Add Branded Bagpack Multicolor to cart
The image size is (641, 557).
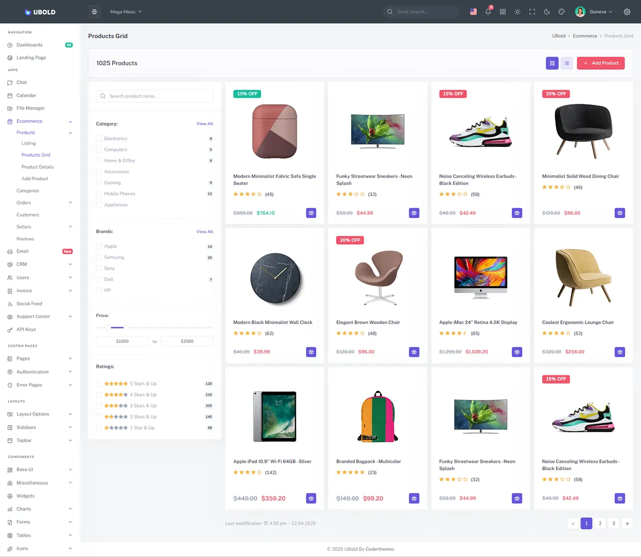tap(414, 498)
